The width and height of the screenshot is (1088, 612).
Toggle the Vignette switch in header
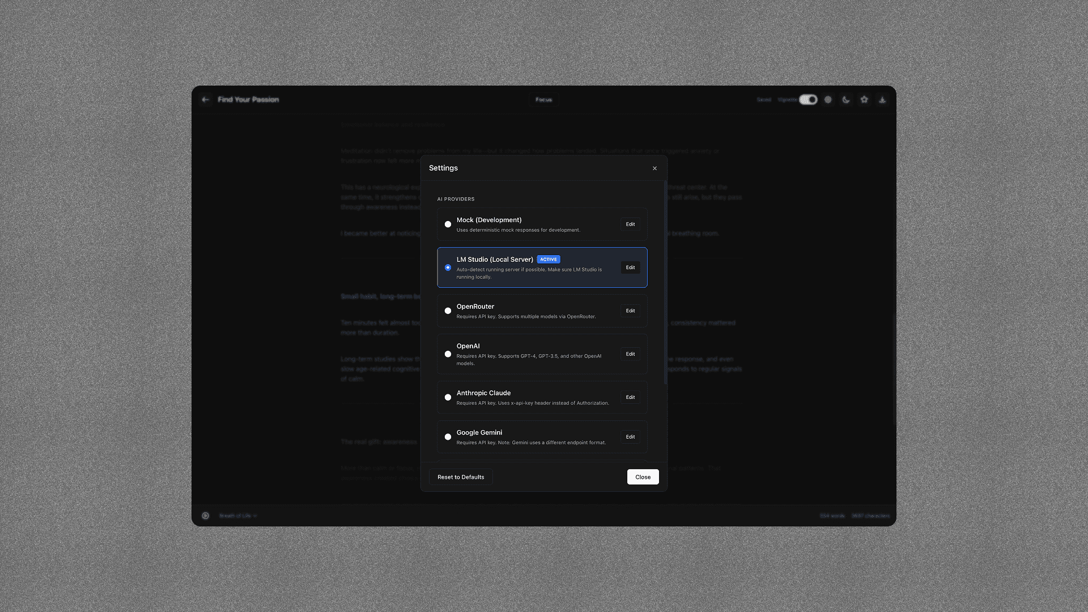pyautogui.click(x=808, y=100)
